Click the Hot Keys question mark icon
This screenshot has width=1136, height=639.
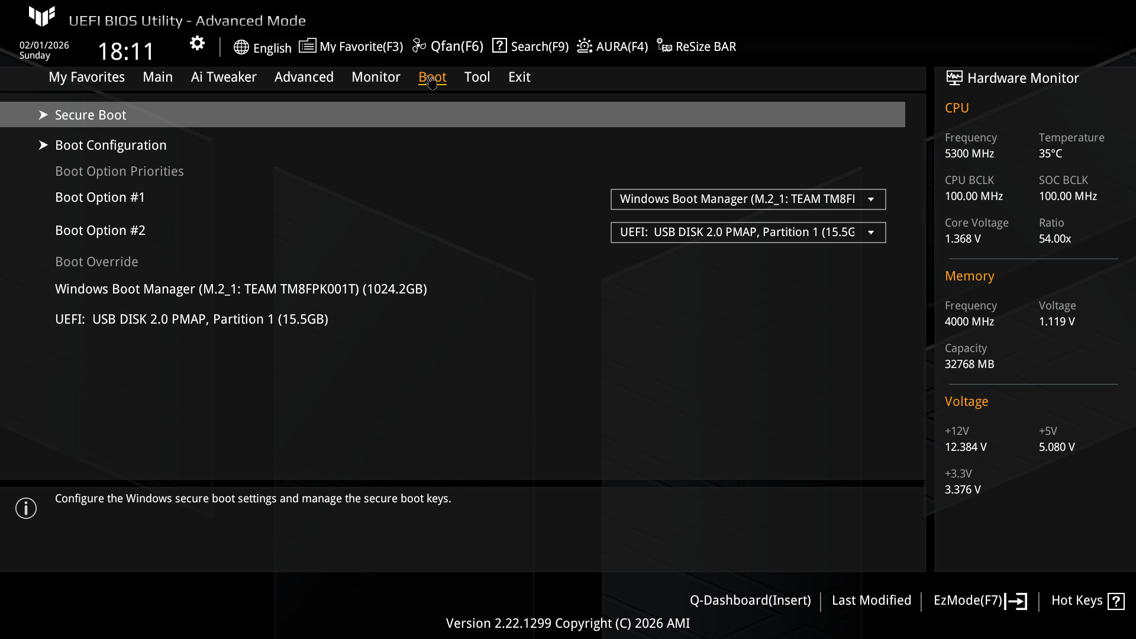click(x=1116, y=601)
